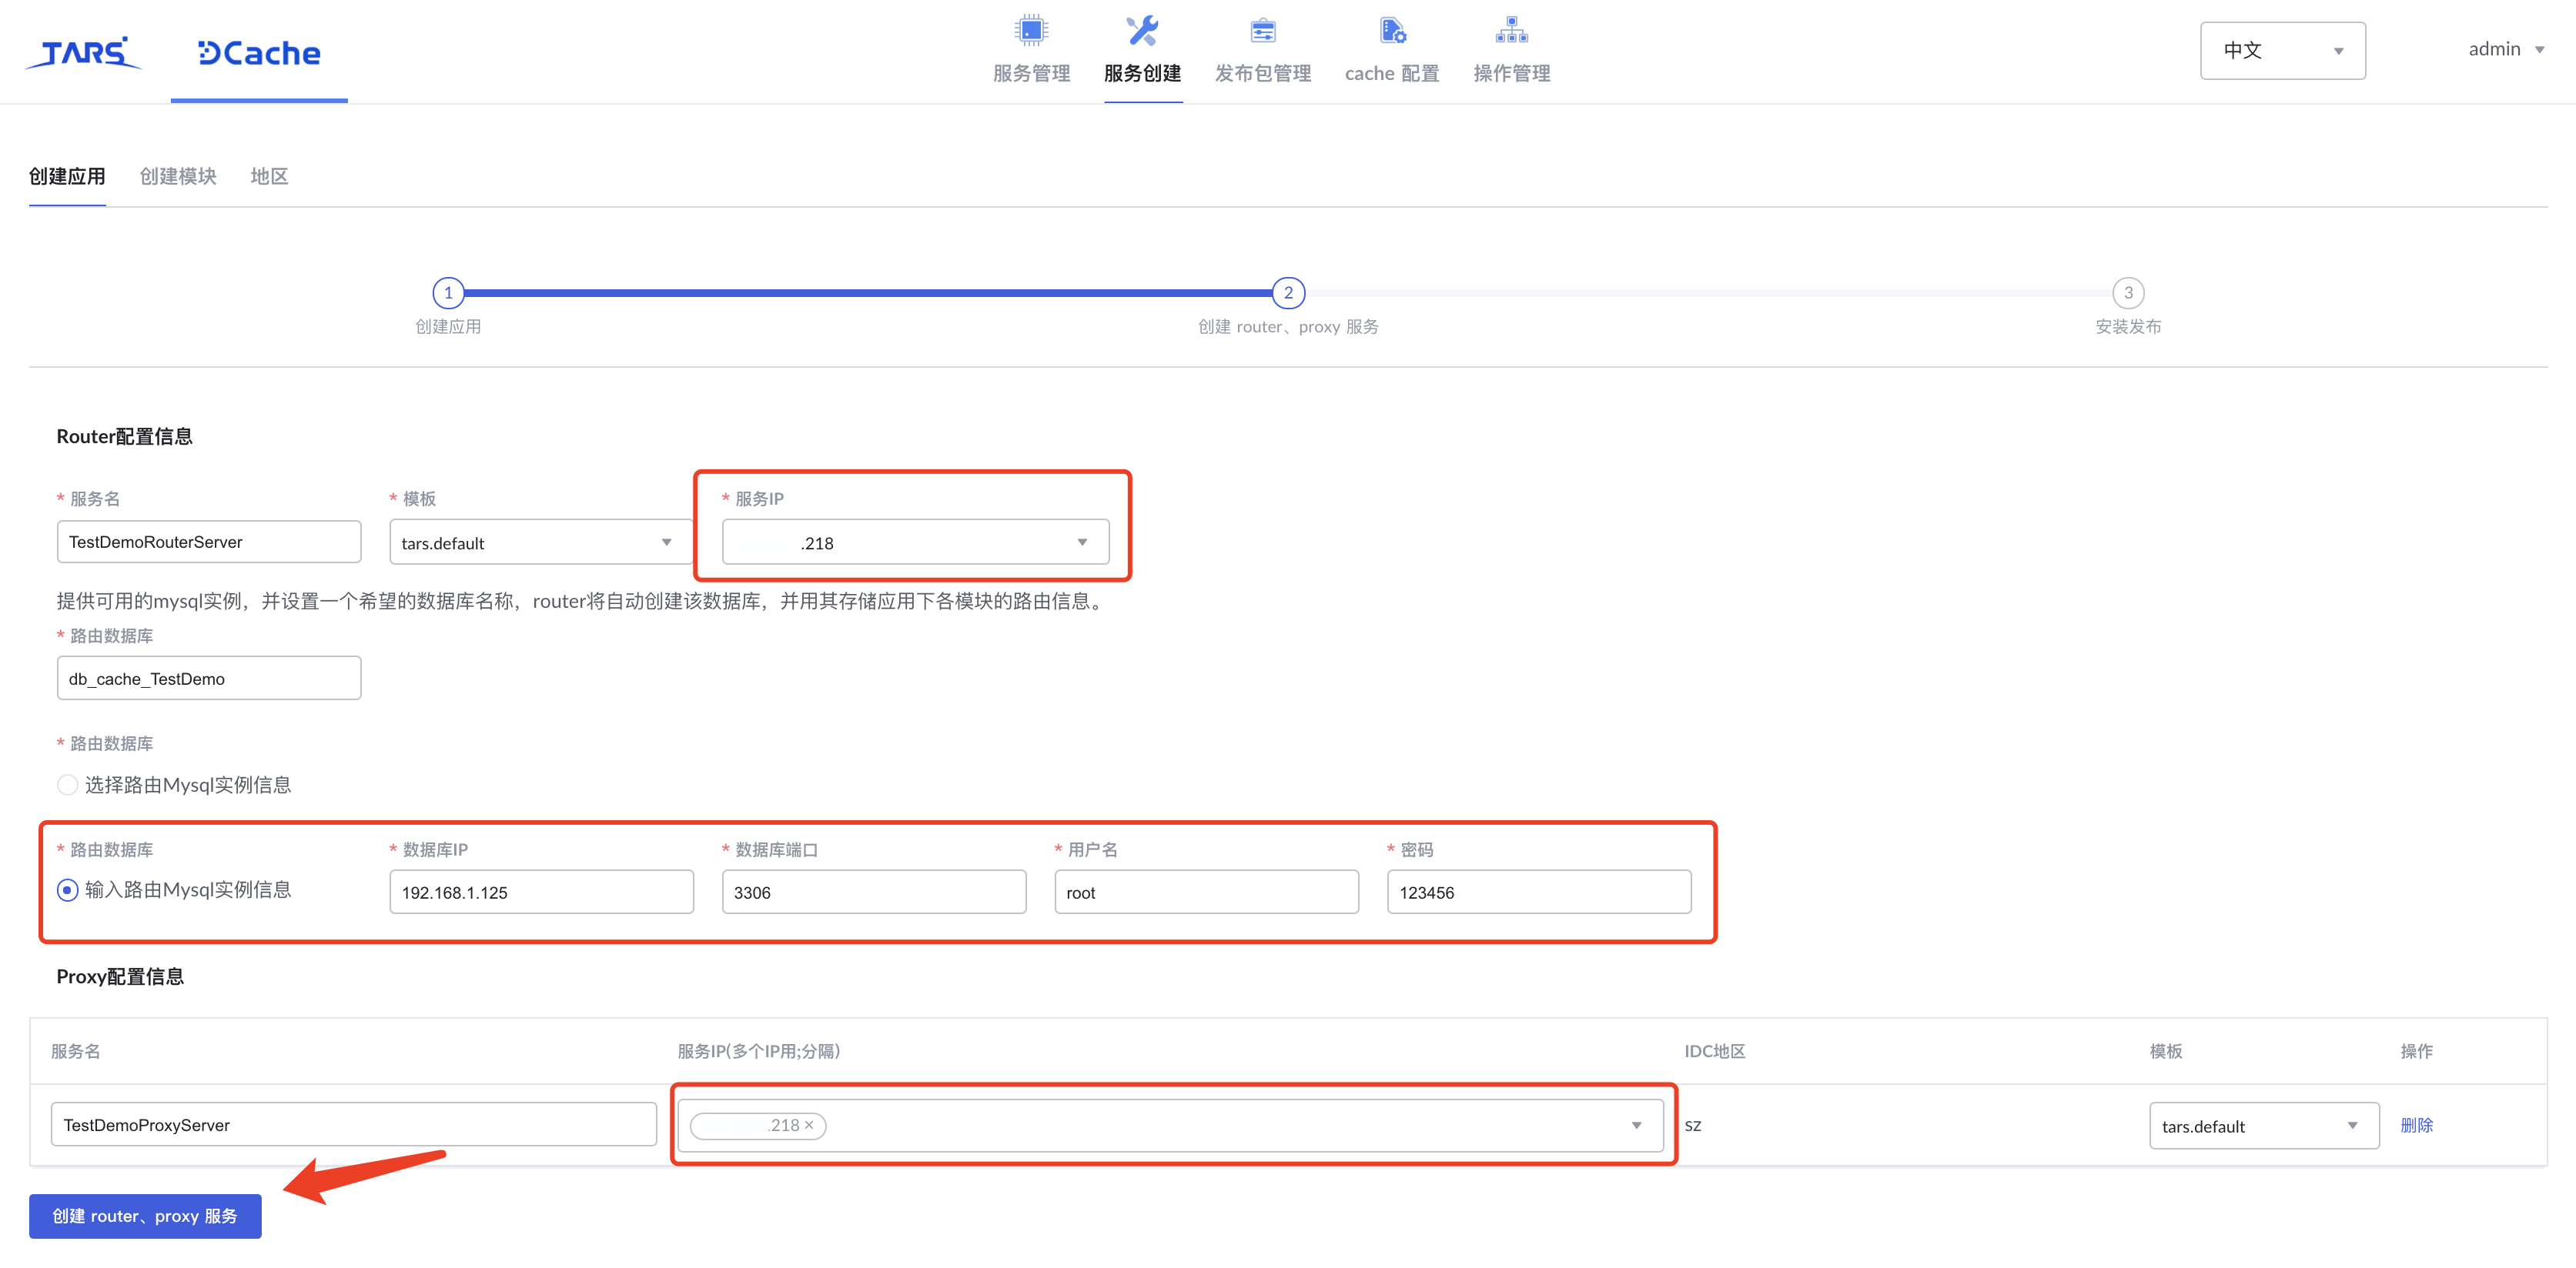Screen dimensions: 2576x1268
Task: Open the Proxy tars.default template dropdown
Action: (2264, 1126)
